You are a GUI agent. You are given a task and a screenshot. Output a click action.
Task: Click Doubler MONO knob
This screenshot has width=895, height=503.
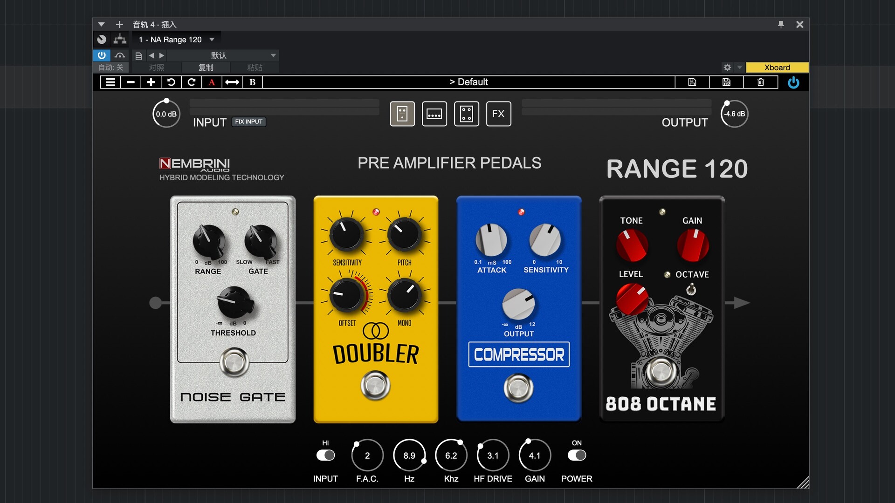404,295
